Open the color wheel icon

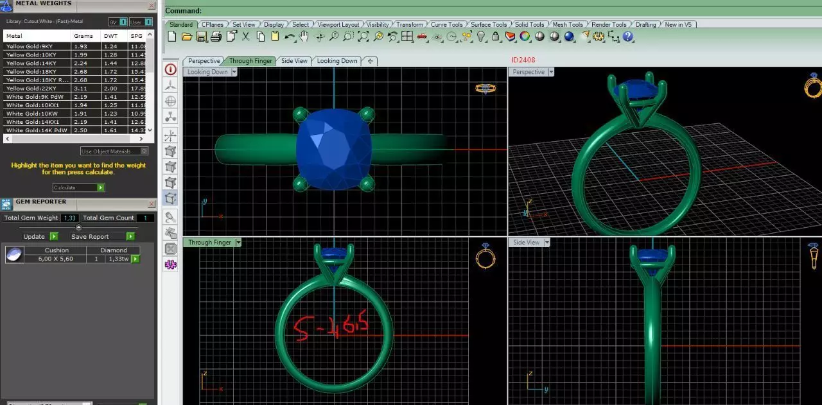pos(525,37)
